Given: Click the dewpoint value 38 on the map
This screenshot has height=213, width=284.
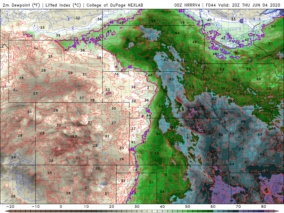Looking at the screenshot, I should [82, 50].
